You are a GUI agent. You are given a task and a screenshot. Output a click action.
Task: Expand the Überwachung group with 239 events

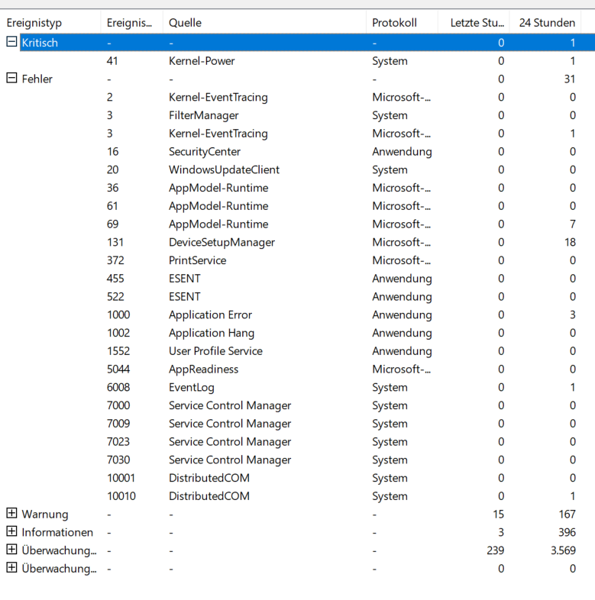coord(12,550)
